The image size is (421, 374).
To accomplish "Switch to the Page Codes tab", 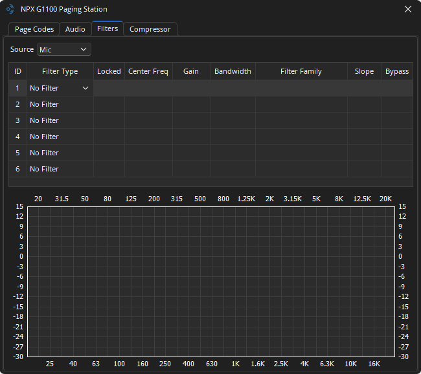I will (x=34, y=29).
